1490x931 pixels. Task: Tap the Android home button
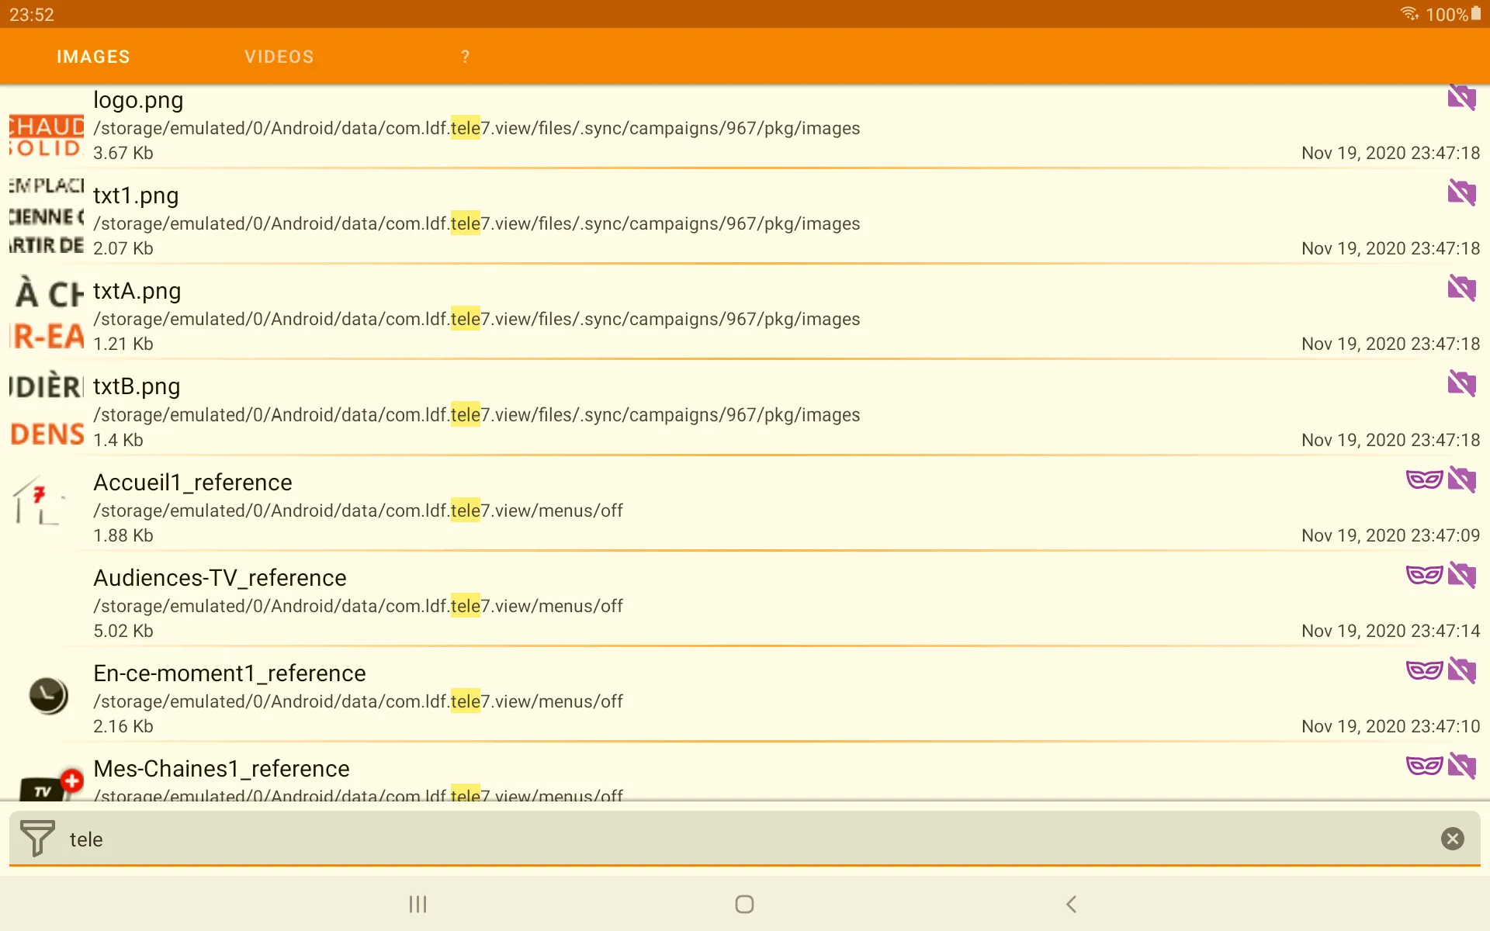point(745,904)
